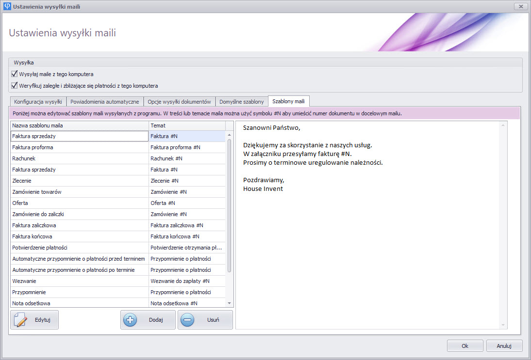Screen dimensions: 531x360
Task: Uncheck 'Weryfikuj zaległe i zbliżające się płatności'
Action: point(14,86)
